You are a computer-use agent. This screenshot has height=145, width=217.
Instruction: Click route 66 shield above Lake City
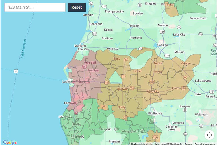pos(179,27)
